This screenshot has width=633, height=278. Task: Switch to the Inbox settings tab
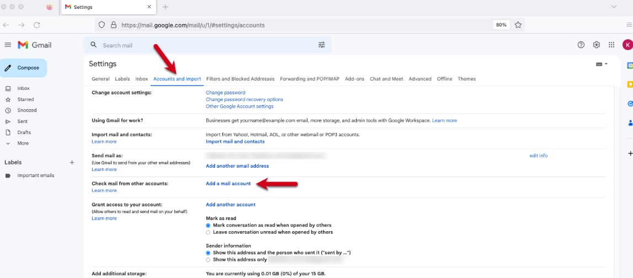pyautogui.click(x=142, y=79)
